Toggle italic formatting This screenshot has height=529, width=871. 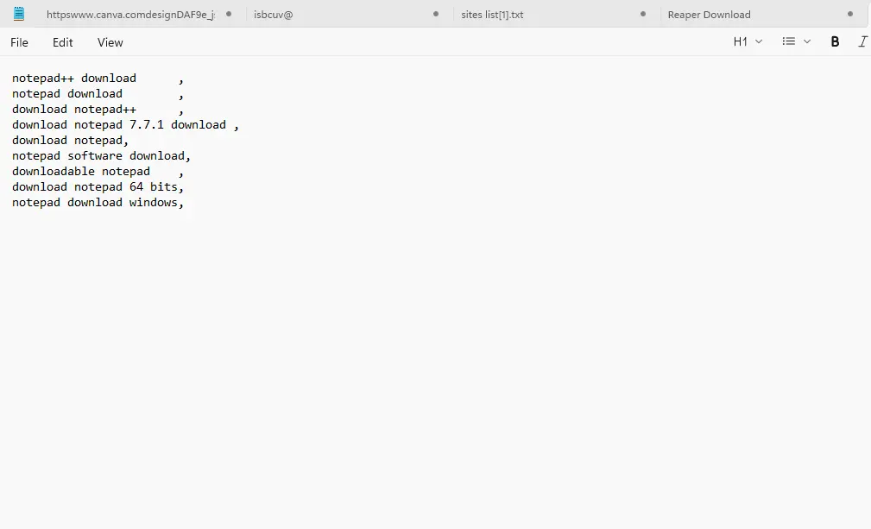[862, 41]
